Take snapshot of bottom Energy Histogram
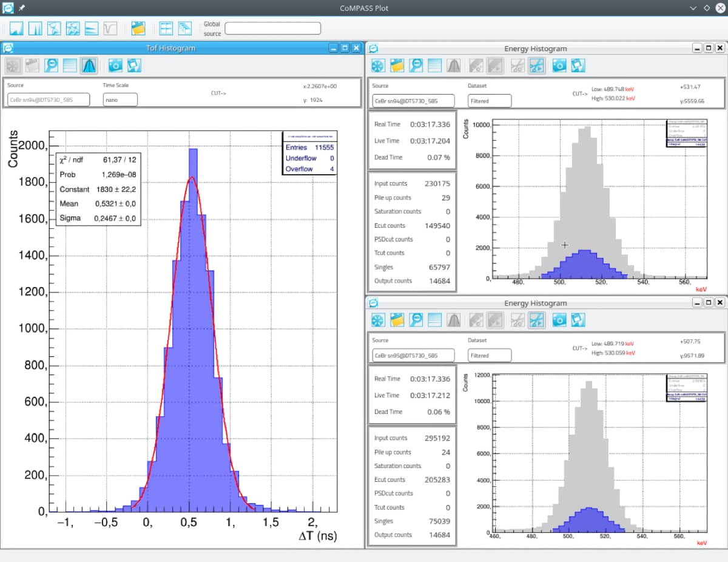Image resolution: width=728 pixels, height=562 pixels. (x=559, y=319)
